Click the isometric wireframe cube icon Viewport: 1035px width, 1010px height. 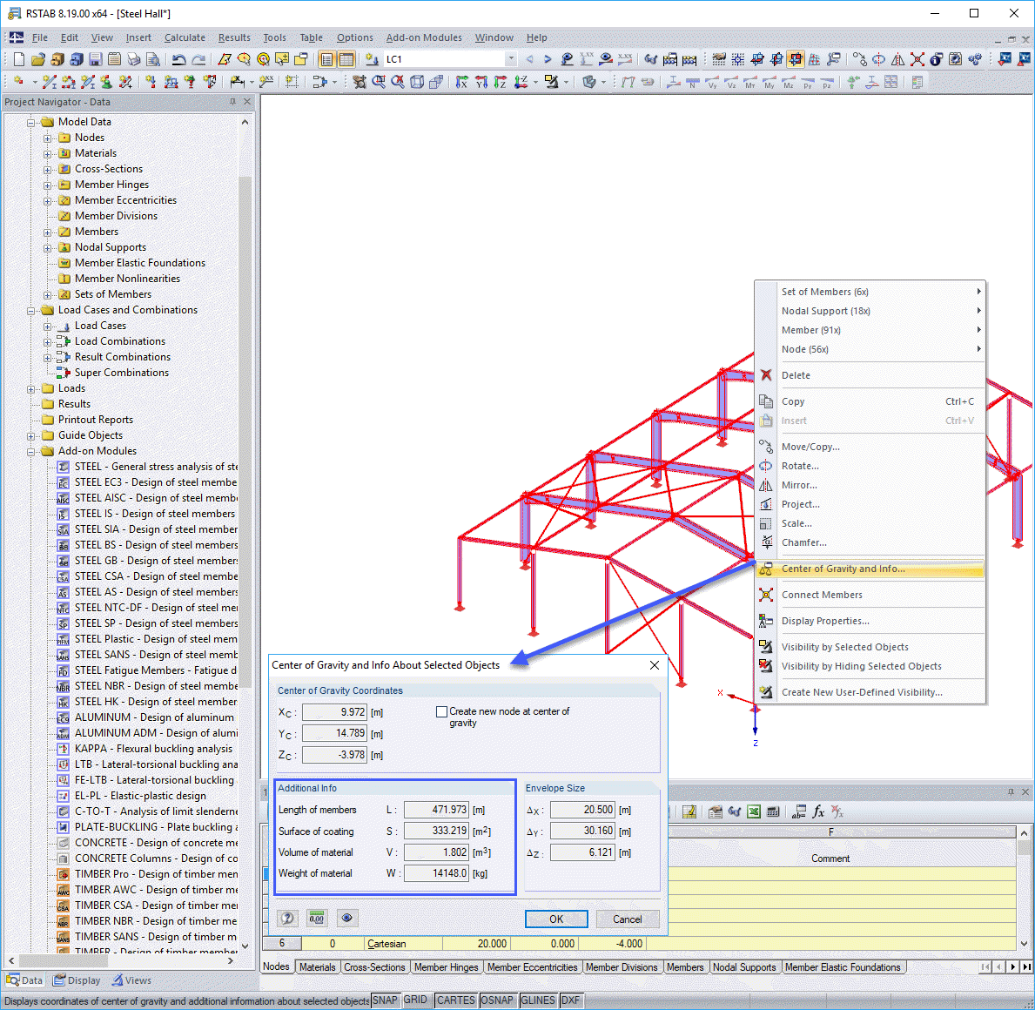coord(417,83)
